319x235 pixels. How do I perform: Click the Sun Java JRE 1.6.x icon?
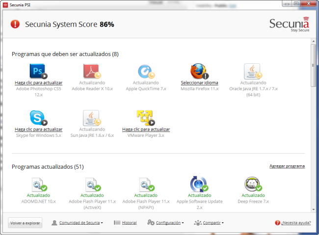point(92,118)
